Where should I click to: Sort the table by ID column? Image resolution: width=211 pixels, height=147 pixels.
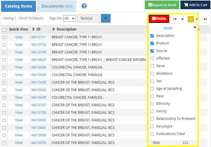36,29
